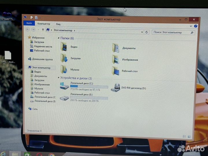Refresh the Этот компьютер view
This screenshot has width=208, height=156.
tap(146, 32)
